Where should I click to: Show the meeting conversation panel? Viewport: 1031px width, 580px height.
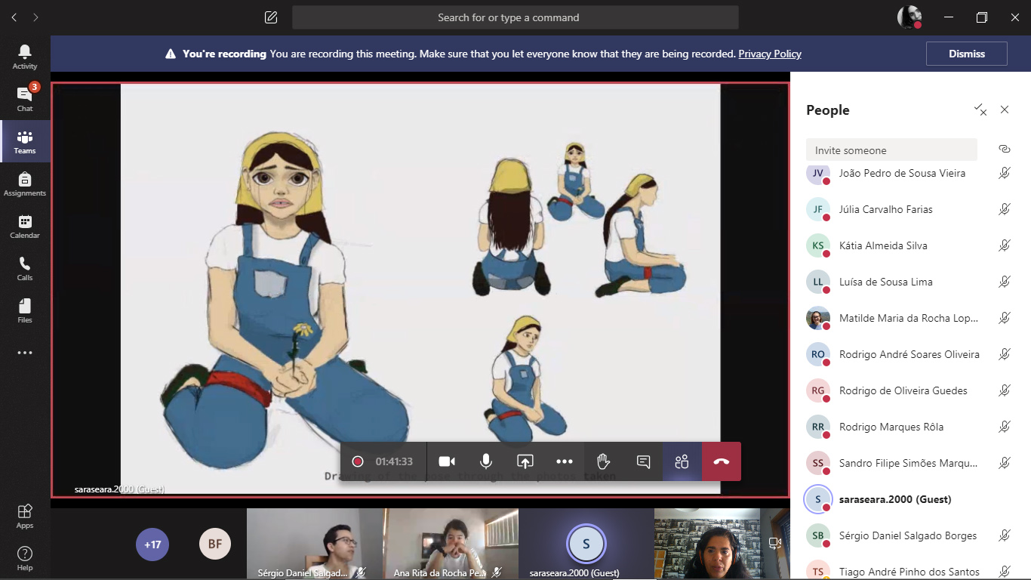tap(643, 461)
